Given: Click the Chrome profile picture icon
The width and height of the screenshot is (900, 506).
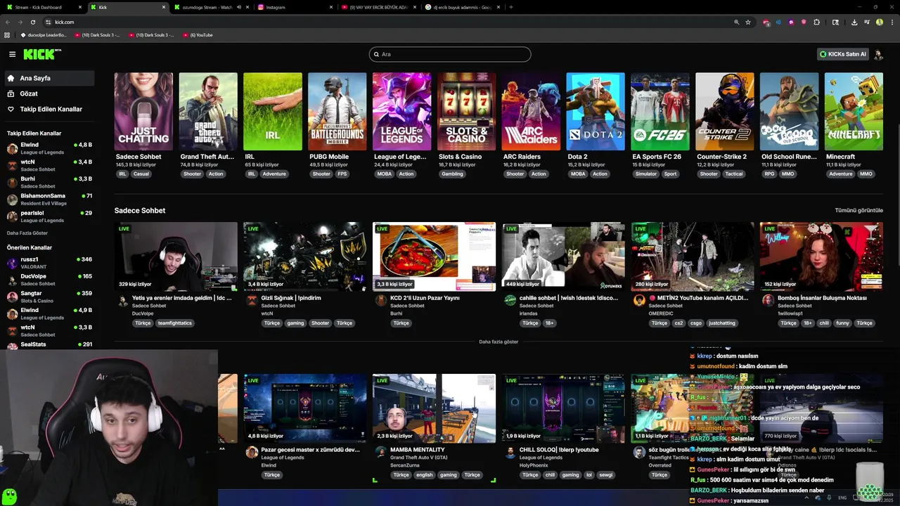Looking at the screenshot, I should pos(880,22).
